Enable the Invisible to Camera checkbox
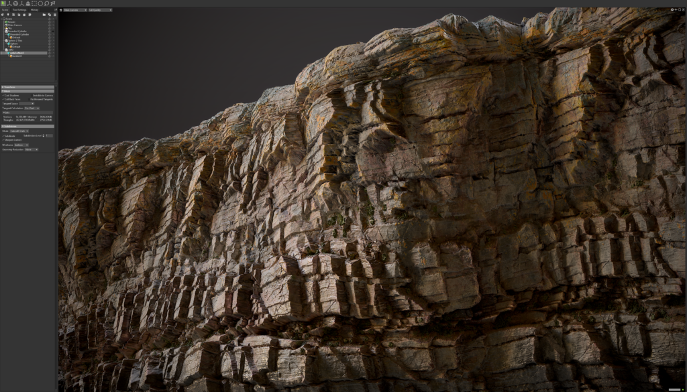The width and height of the screenshot is (687, 392). 32,95
